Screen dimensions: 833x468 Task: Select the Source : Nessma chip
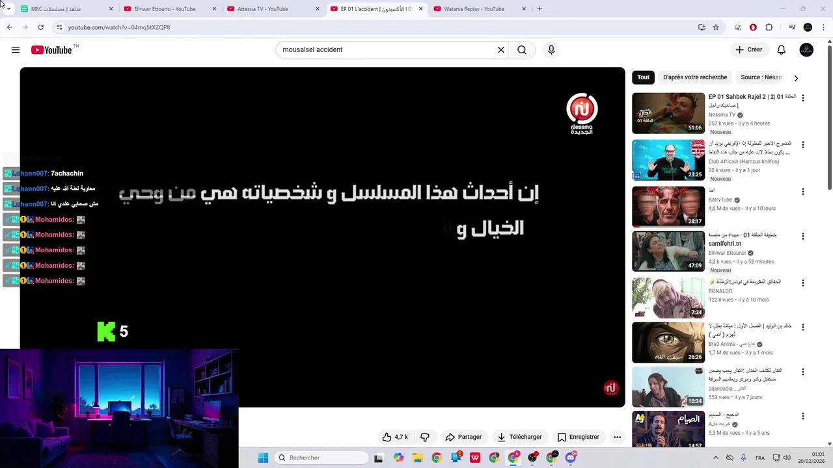tap(761, 77)
